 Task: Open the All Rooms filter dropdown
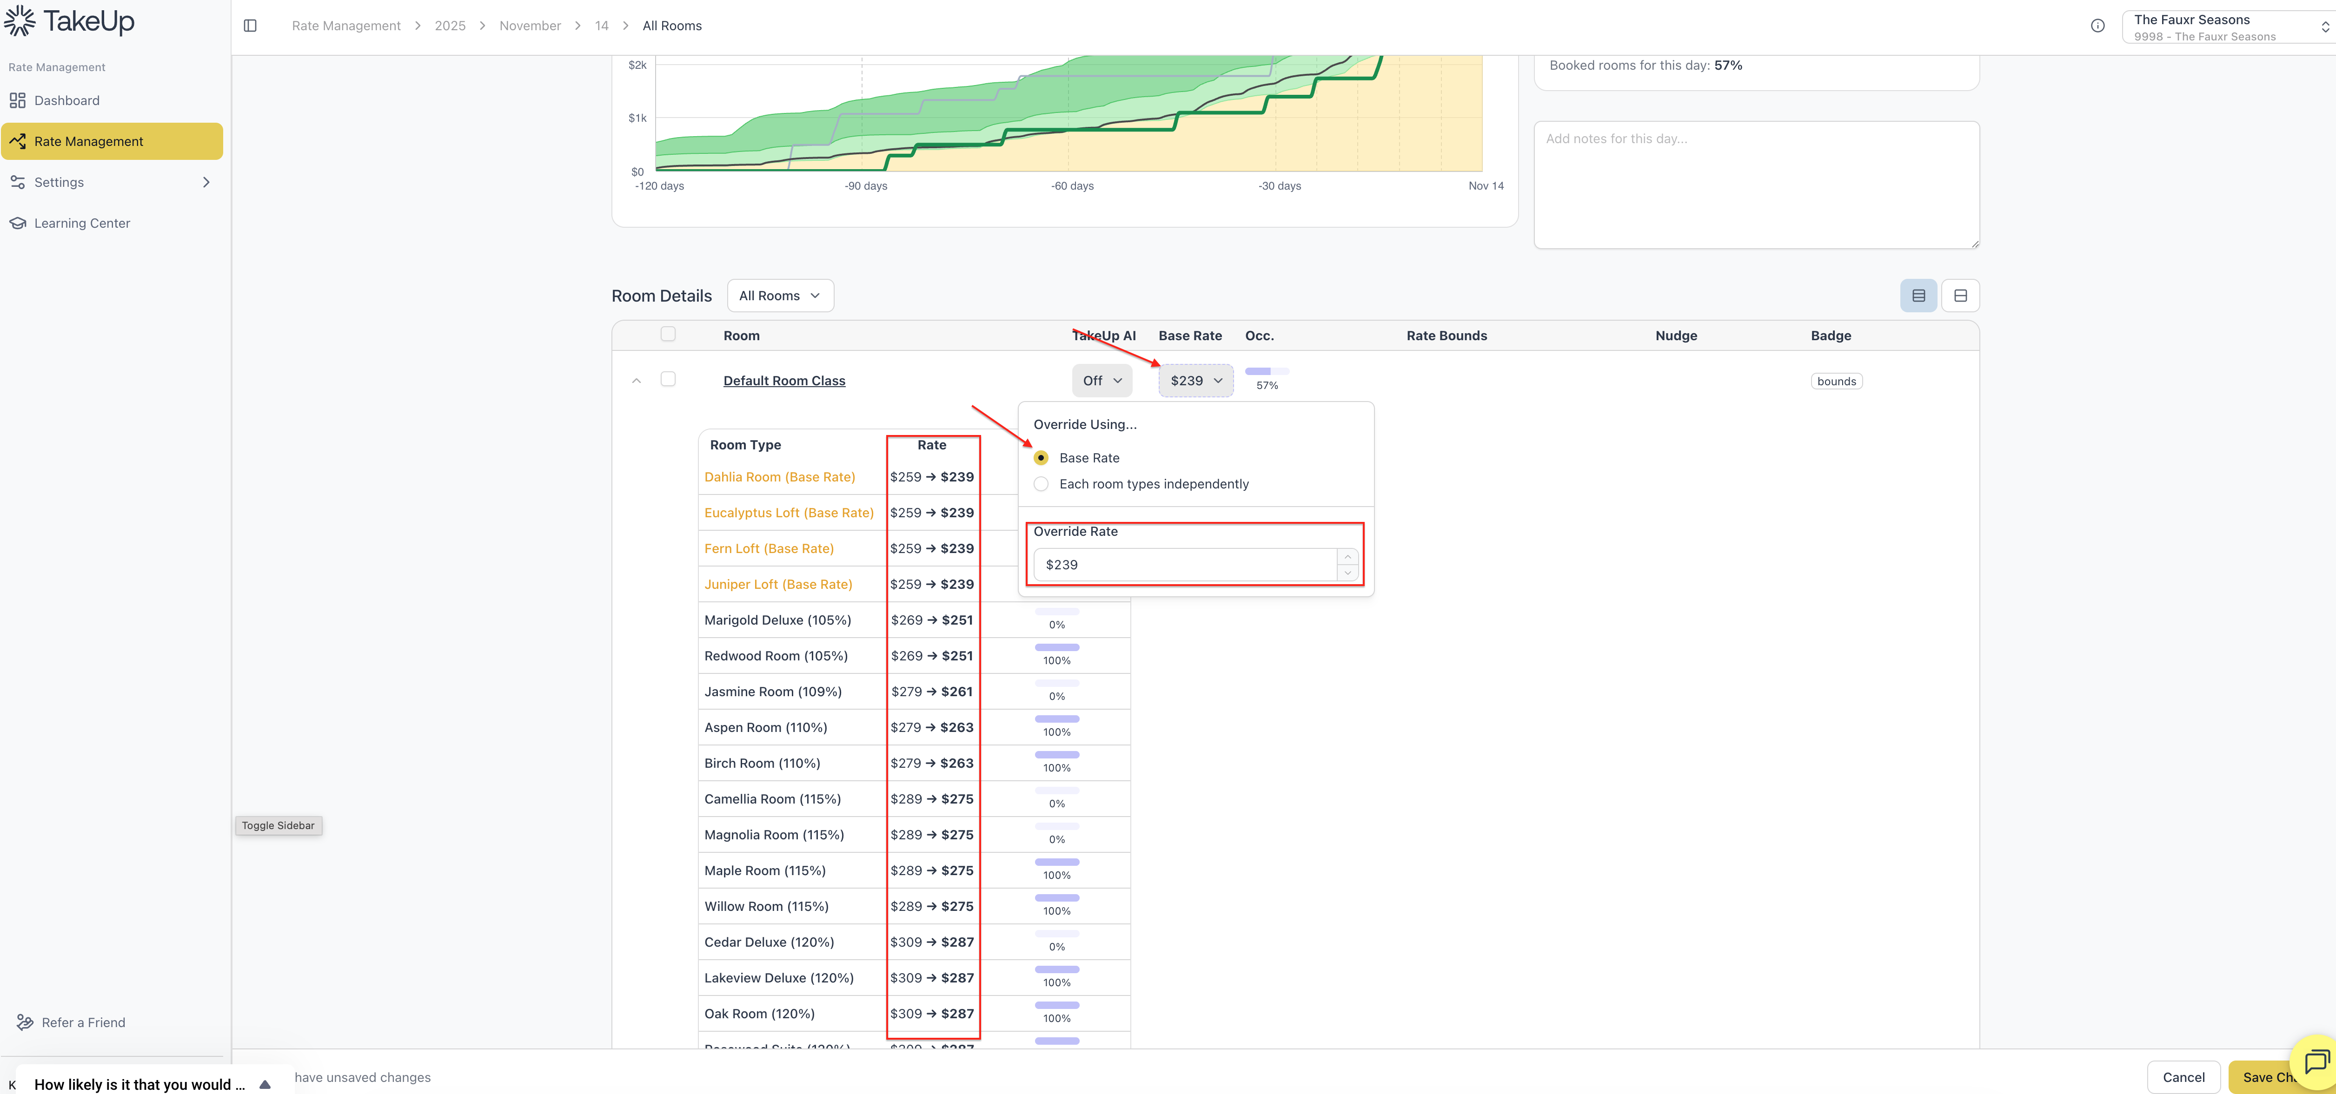click(x=780, y=296)
